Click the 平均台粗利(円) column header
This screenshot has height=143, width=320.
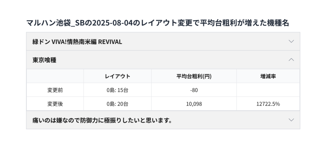click(194, 76)
